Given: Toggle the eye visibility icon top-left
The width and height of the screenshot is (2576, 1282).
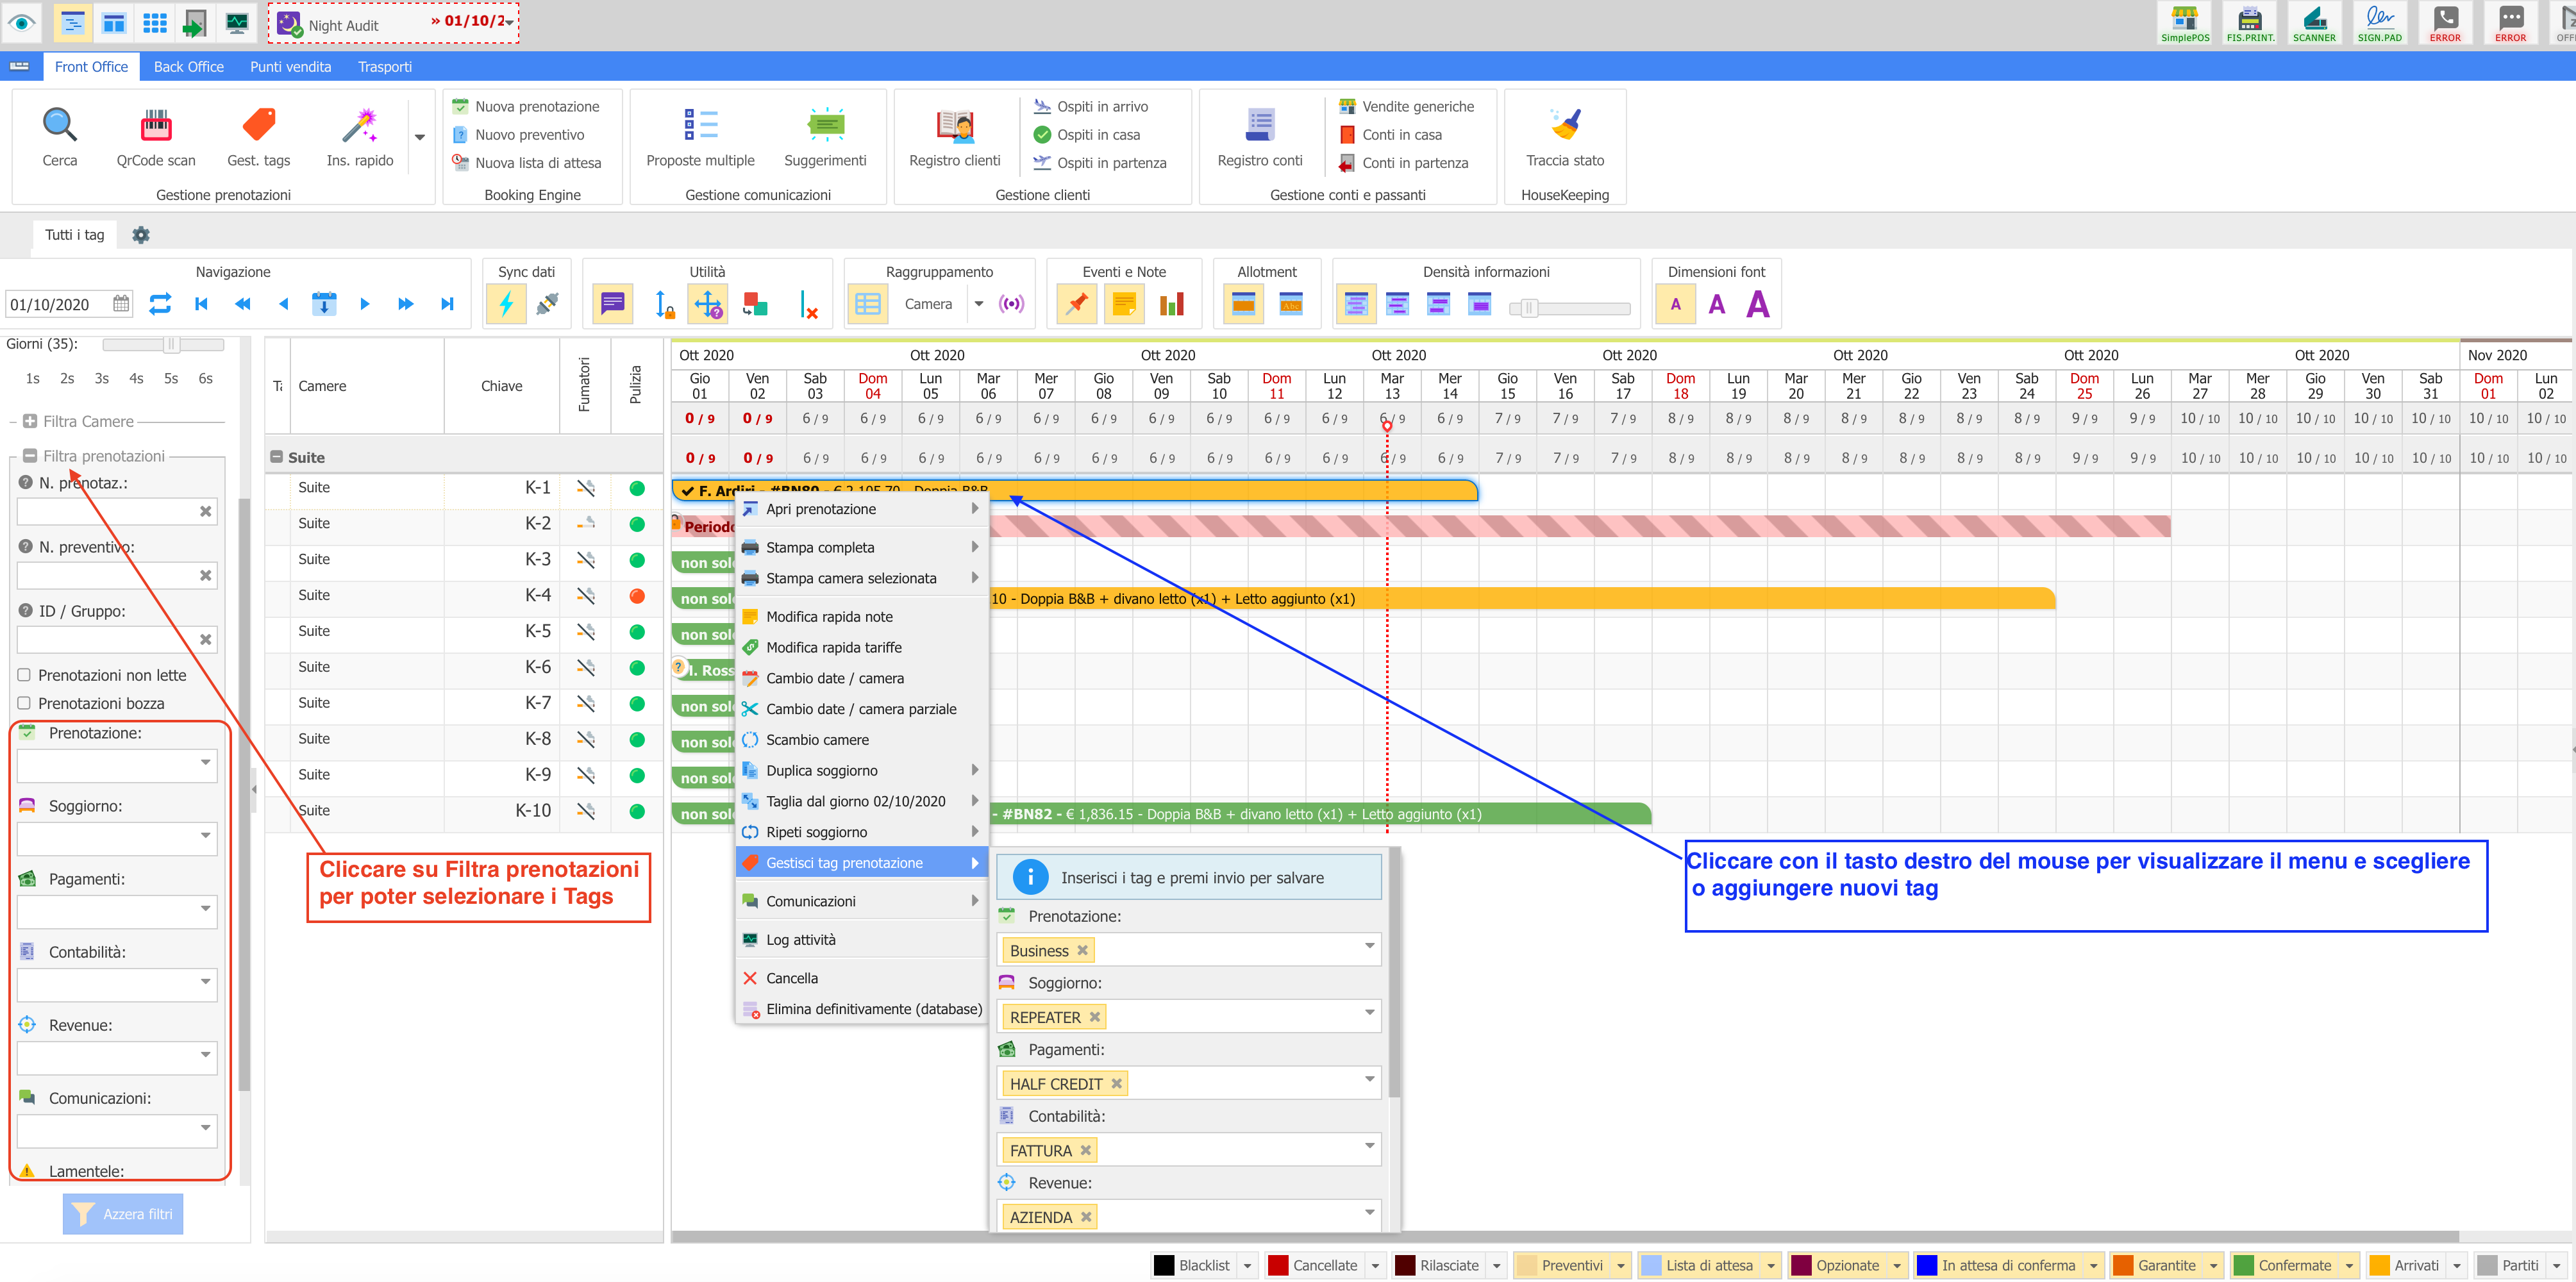Looking at the screenshot, I should click(22, 22).
